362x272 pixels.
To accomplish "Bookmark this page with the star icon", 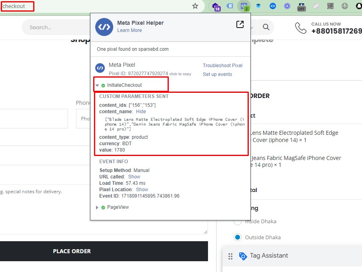I will [195, 6].
